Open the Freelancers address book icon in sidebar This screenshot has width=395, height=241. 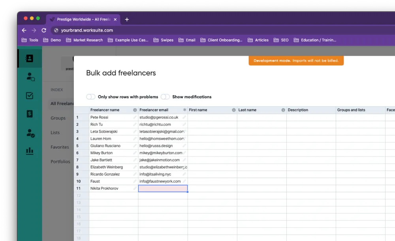(x=30, y=58)
